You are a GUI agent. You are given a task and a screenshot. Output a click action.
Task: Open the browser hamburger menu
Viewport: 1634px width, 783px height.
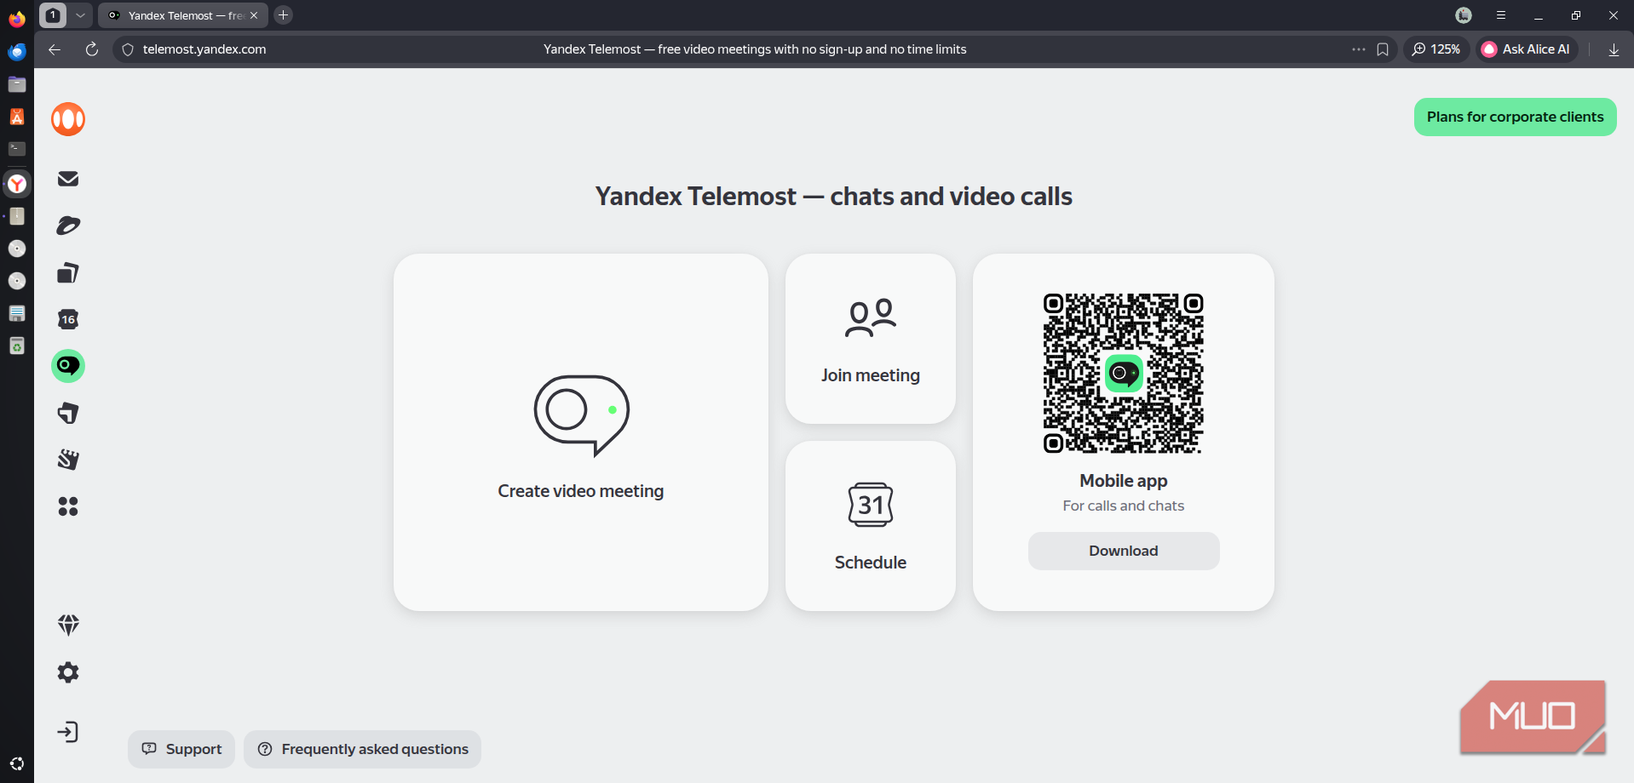pyautogui.click(x=1501, y=15)
